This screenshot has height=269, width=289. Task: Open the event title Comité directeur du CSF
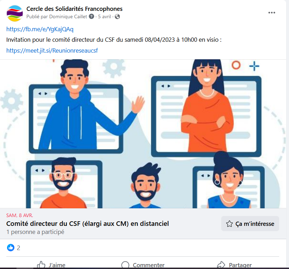point(87,223)
